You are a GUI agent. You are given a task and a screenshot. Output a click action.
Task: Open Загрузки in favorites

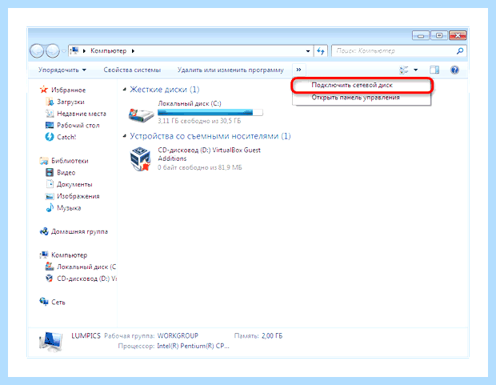(x=70, y=102)
